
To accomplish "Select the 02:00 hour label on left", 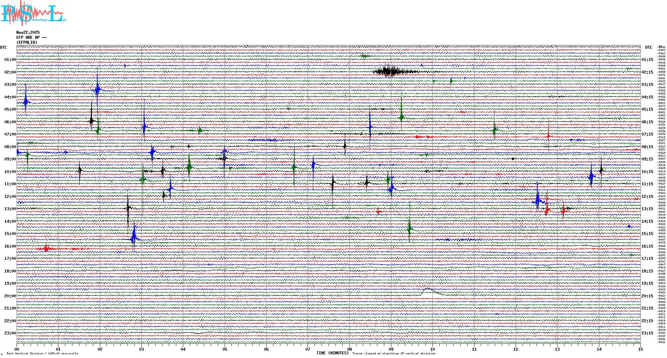I will point(10,72).
